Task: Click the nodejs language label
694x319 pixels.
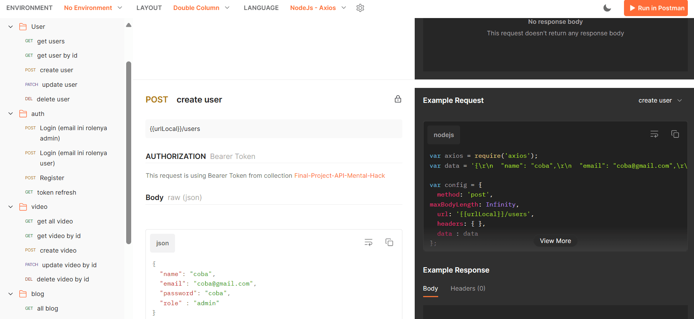Action: click(x=444, y=135)
